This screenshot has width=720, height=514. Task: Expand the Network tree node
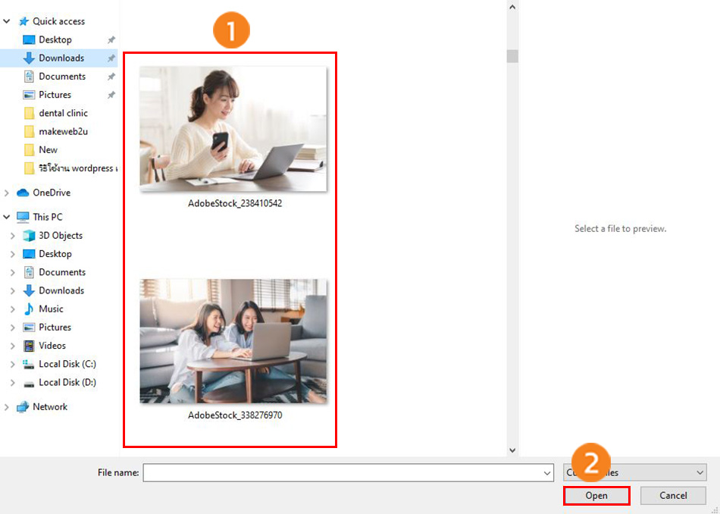(x=7, y=407)
